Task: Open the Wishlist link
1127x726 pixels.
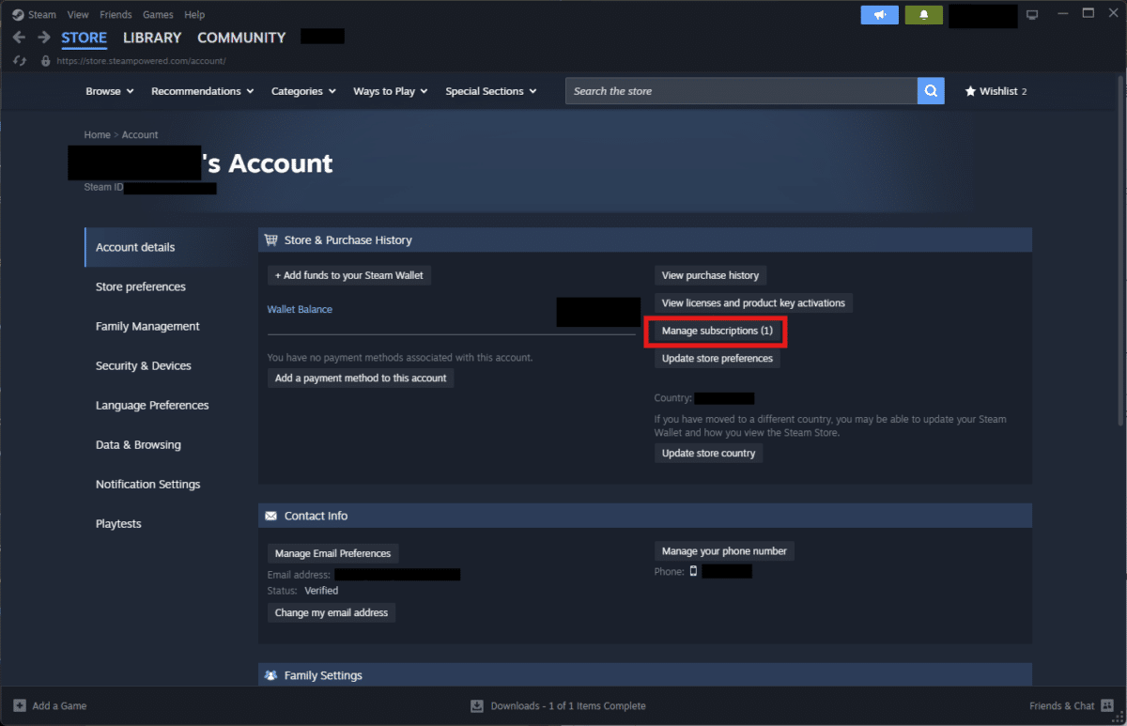Action: coord(996,91)
